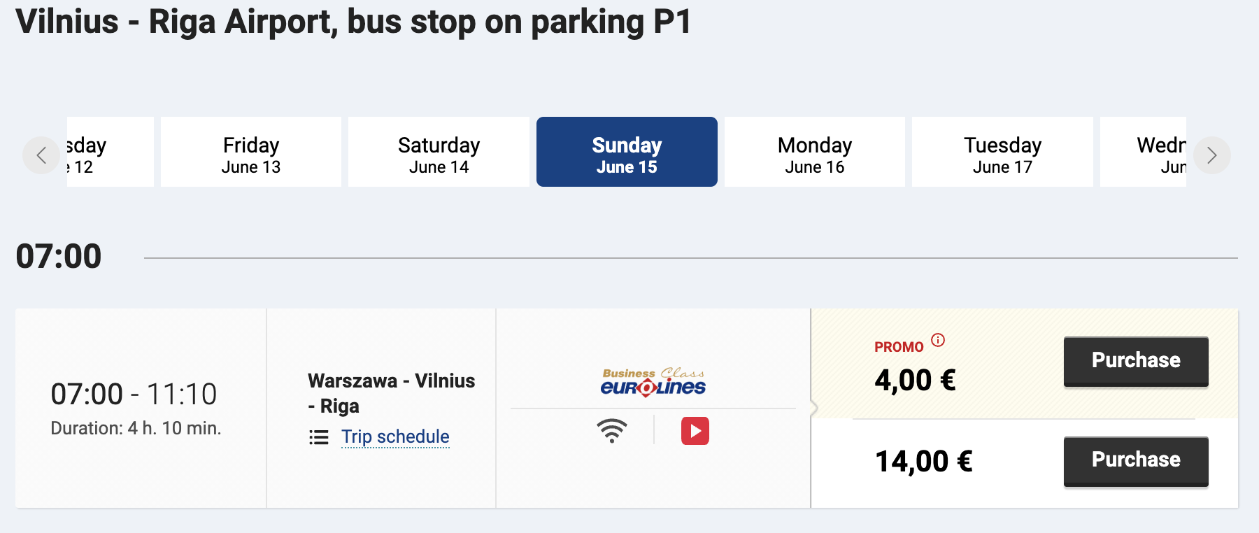Select the partially visible Wednesday tab
1259x533 pixels.
(x=1144, y=152)
